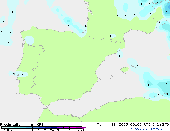Select the 2–5 mm legend color swatch
The height and width of the screenshot is (131, 170).
click(23, 128)
